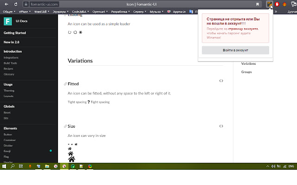The image size is (297, 185).
Task: Open Layouts under Usage
Action: (x=8, y=96)
